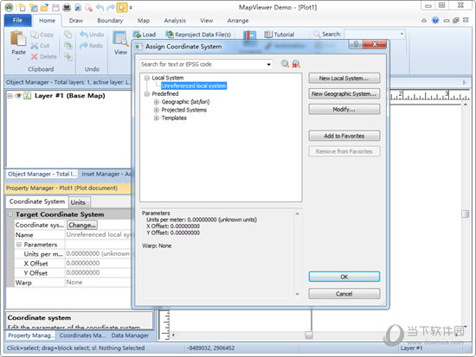Click the clear search icon with red X
The width and height of the screenshot is (476, 357).
(296, 64)
